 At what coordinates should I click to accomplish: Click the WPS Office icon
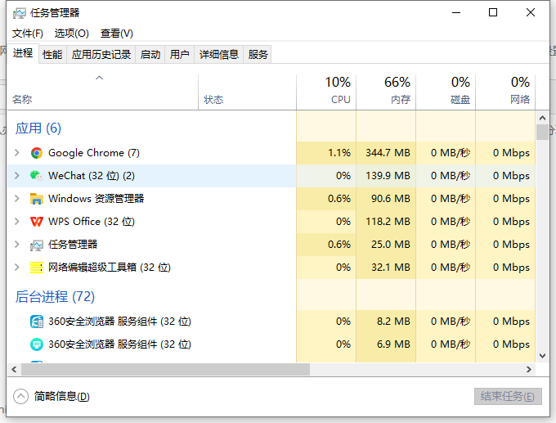[36, 222]
